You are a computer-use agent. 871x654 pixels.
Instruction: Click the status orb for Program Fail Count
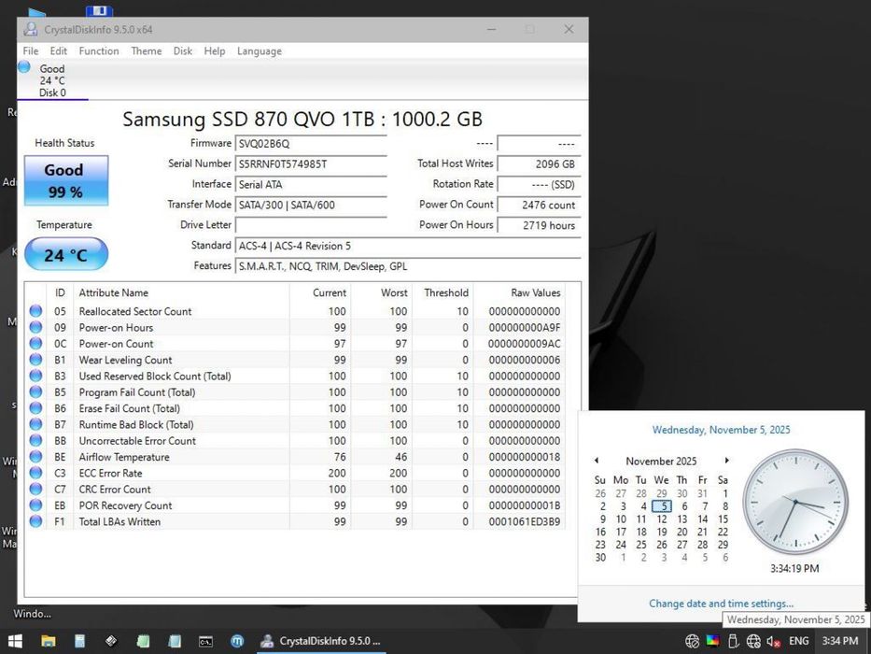(35, 391)
